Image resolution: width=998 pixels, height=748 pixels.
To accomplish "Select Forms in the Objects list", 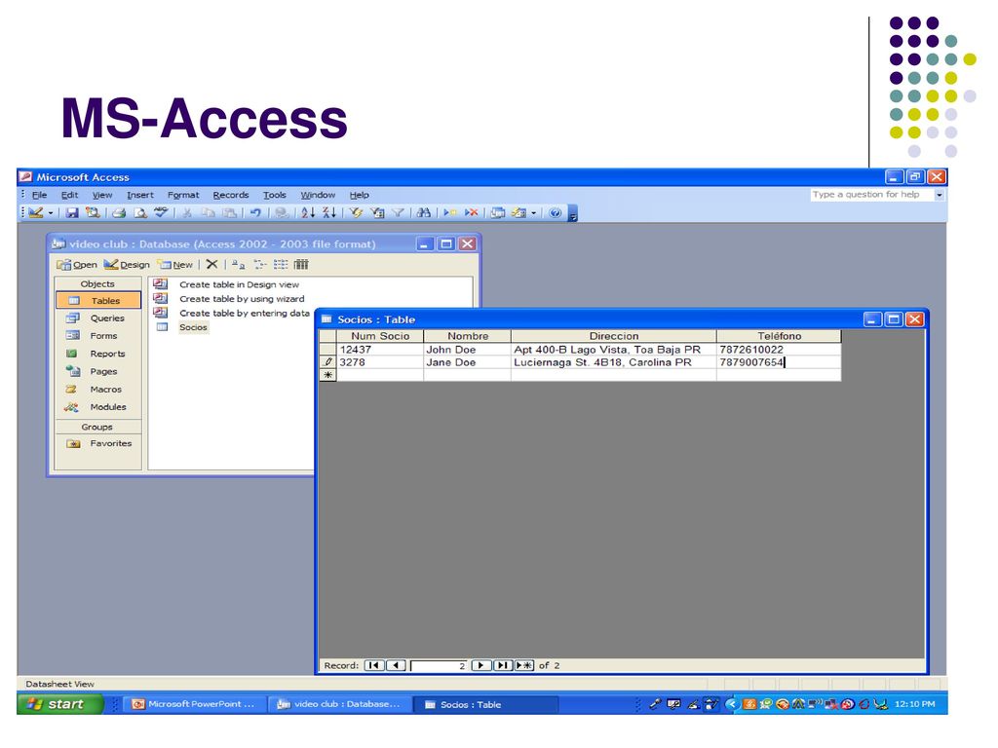I will point(98,336).
